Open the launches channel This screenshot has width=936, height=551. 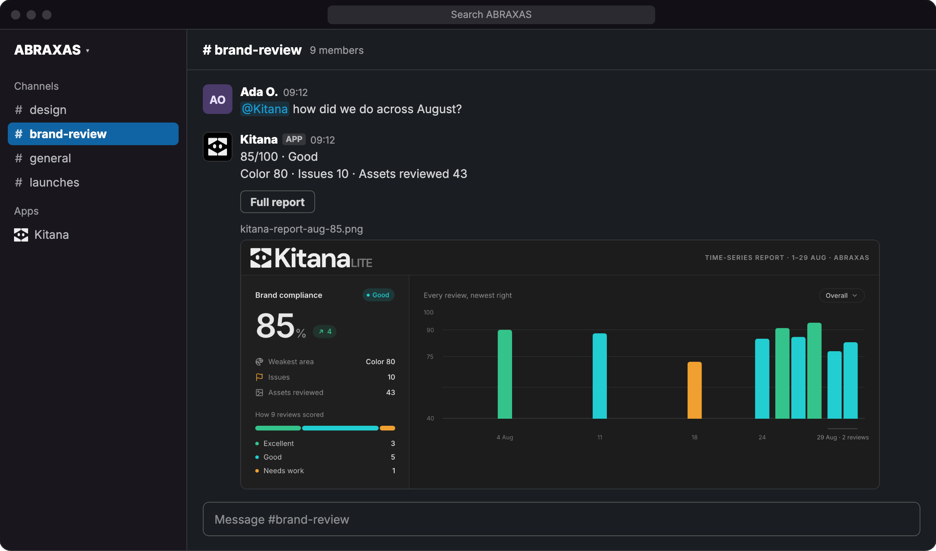click(x=93, y=182)
